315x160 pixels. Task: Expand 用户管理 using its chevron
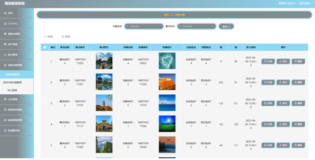[30, 45]
